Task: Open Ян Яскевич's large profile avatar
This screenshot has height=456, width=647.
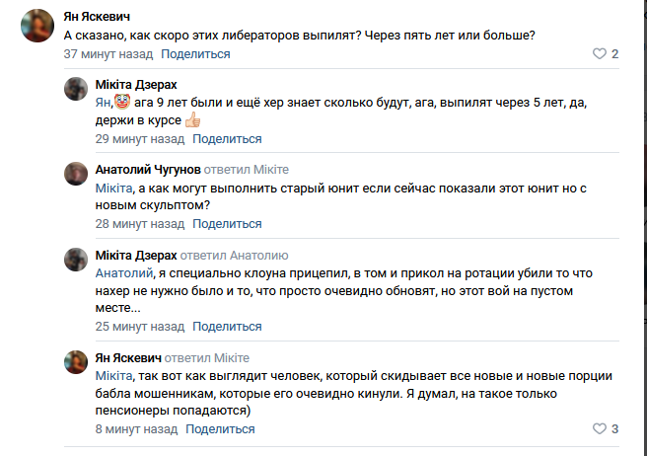Action: pyautogui.click(x=37, y=26)
